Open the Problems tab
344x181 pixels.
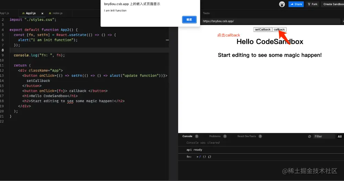(x=215, y=136)
